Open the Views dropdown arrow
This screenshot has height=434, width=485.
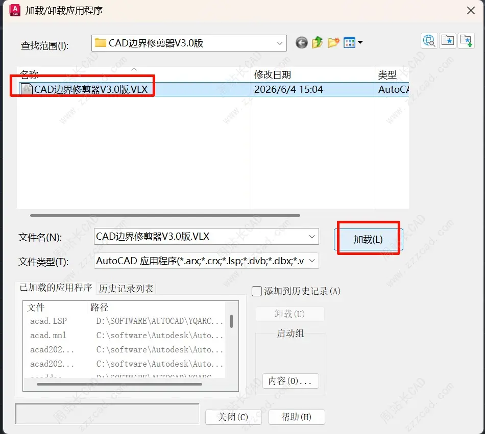point(360,42)
